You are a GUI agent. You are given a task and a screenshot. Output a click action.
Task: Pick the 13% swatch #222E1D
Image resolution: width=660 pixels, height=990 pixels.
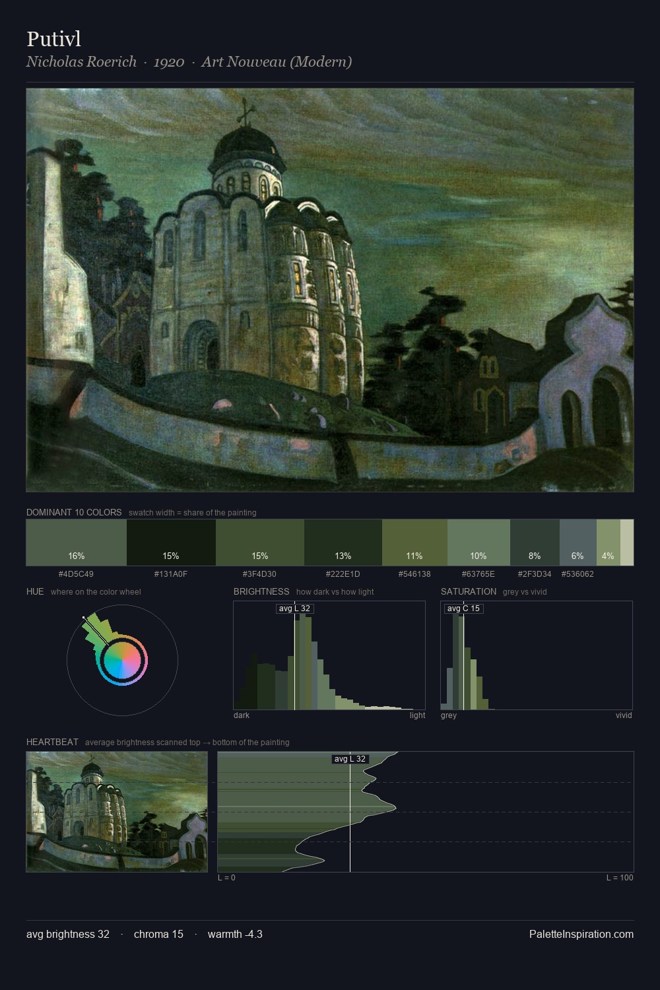pyautogui.click(x=343, y=543)
